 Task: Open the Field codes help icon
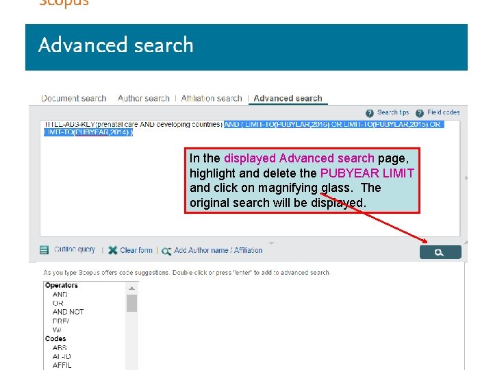[x=420, y=113]
